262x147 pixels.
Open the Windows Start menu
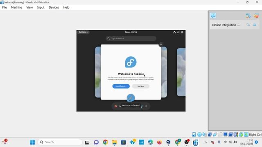(32, 142)
